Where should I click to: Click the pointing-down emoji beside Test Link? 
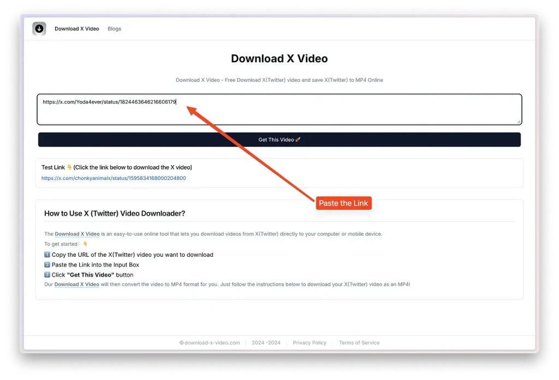point(69,167)
